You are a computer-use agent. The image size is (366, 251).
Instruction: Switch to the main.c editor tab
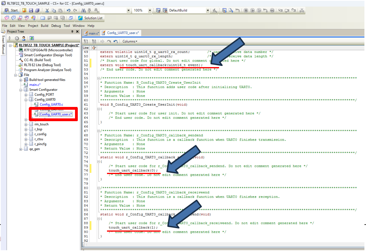pyautogui.click(x=93, y=33)
